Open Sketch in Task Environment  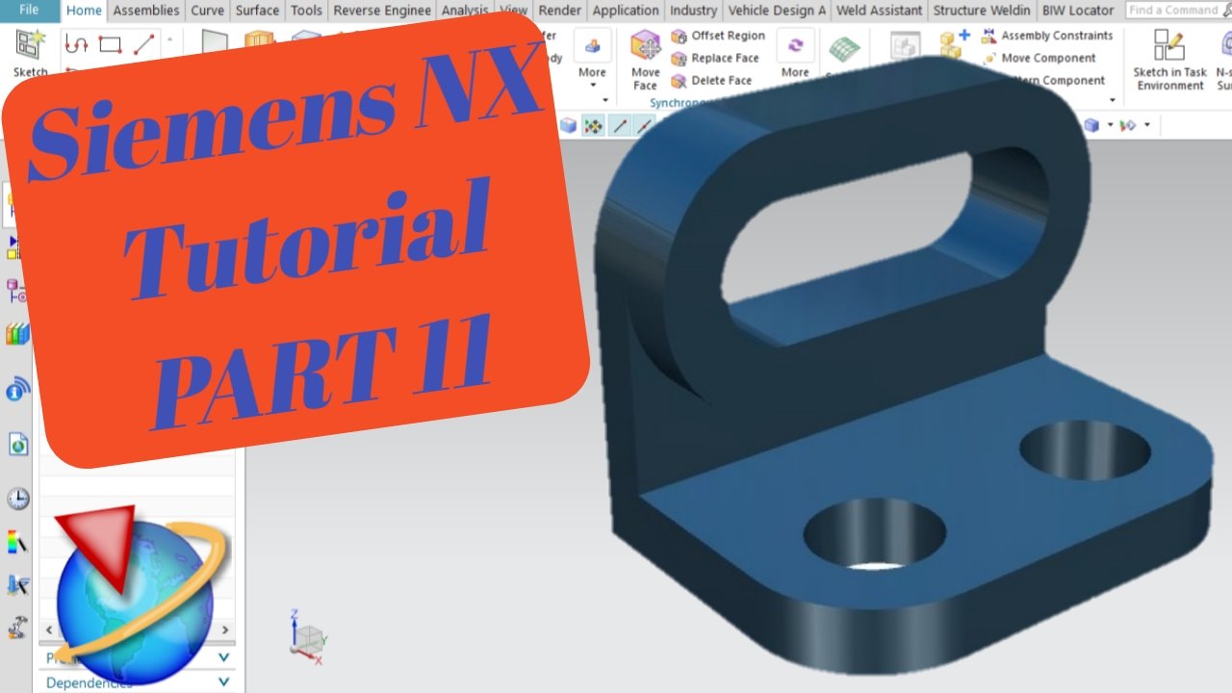pos(1169,60)
